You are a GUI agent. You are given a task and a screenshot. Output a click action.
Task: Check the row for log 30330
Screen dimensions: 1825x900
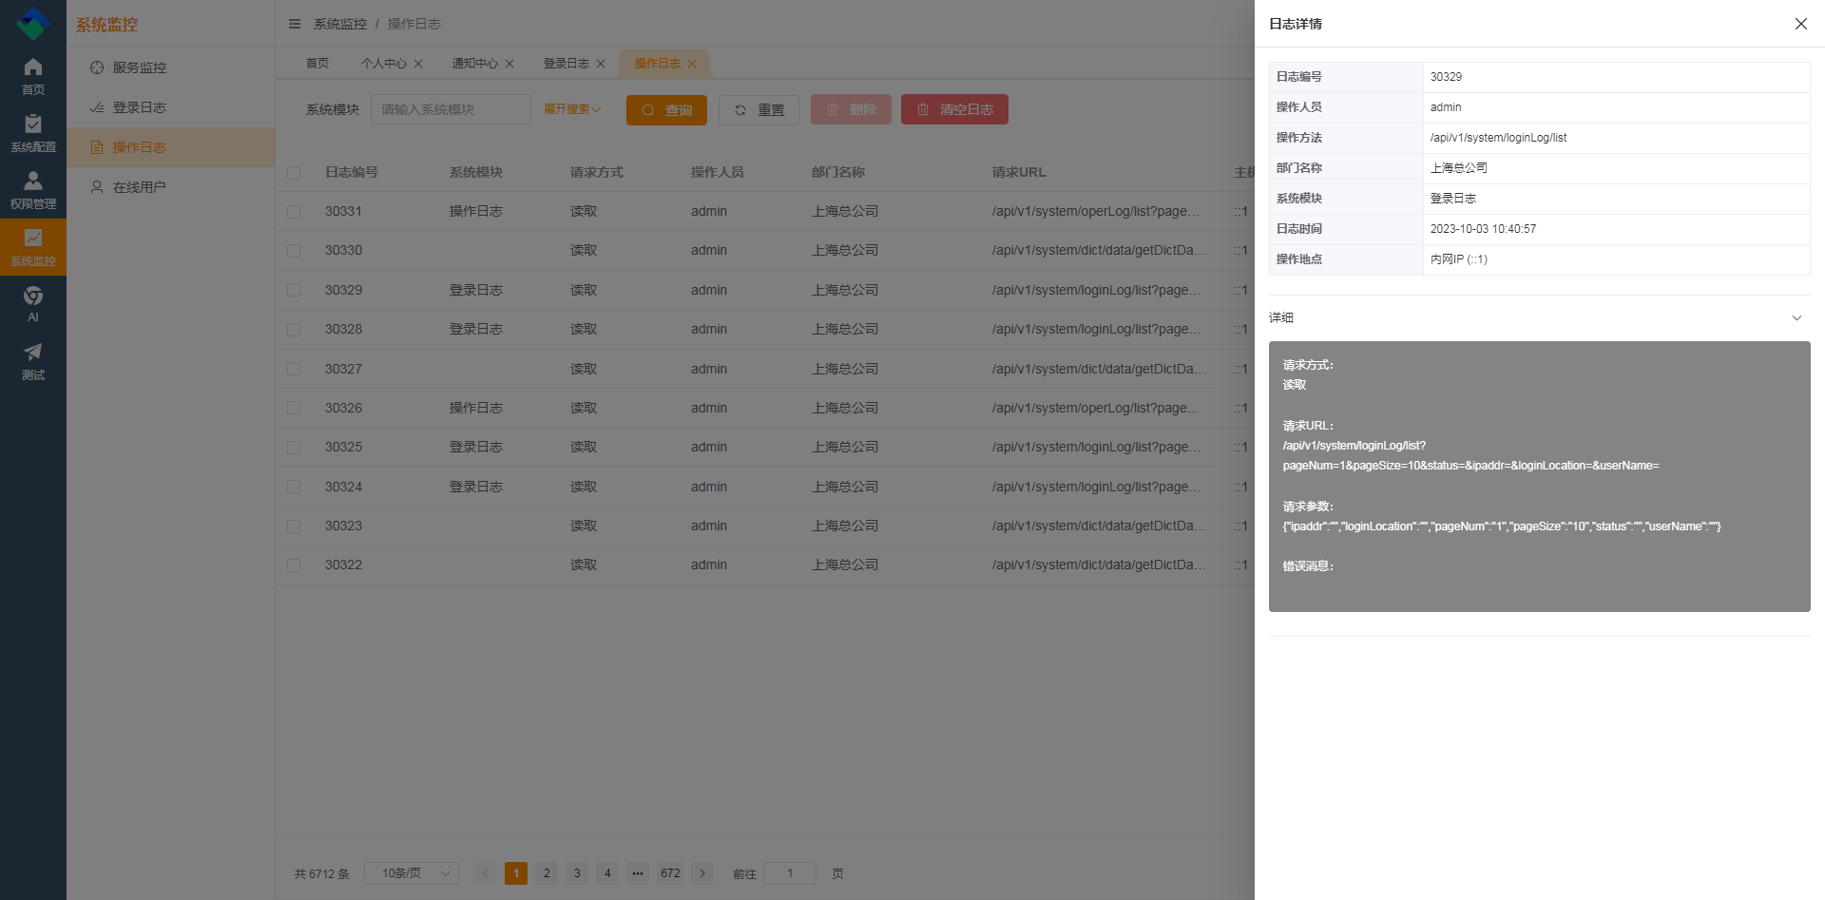[294, 251]
